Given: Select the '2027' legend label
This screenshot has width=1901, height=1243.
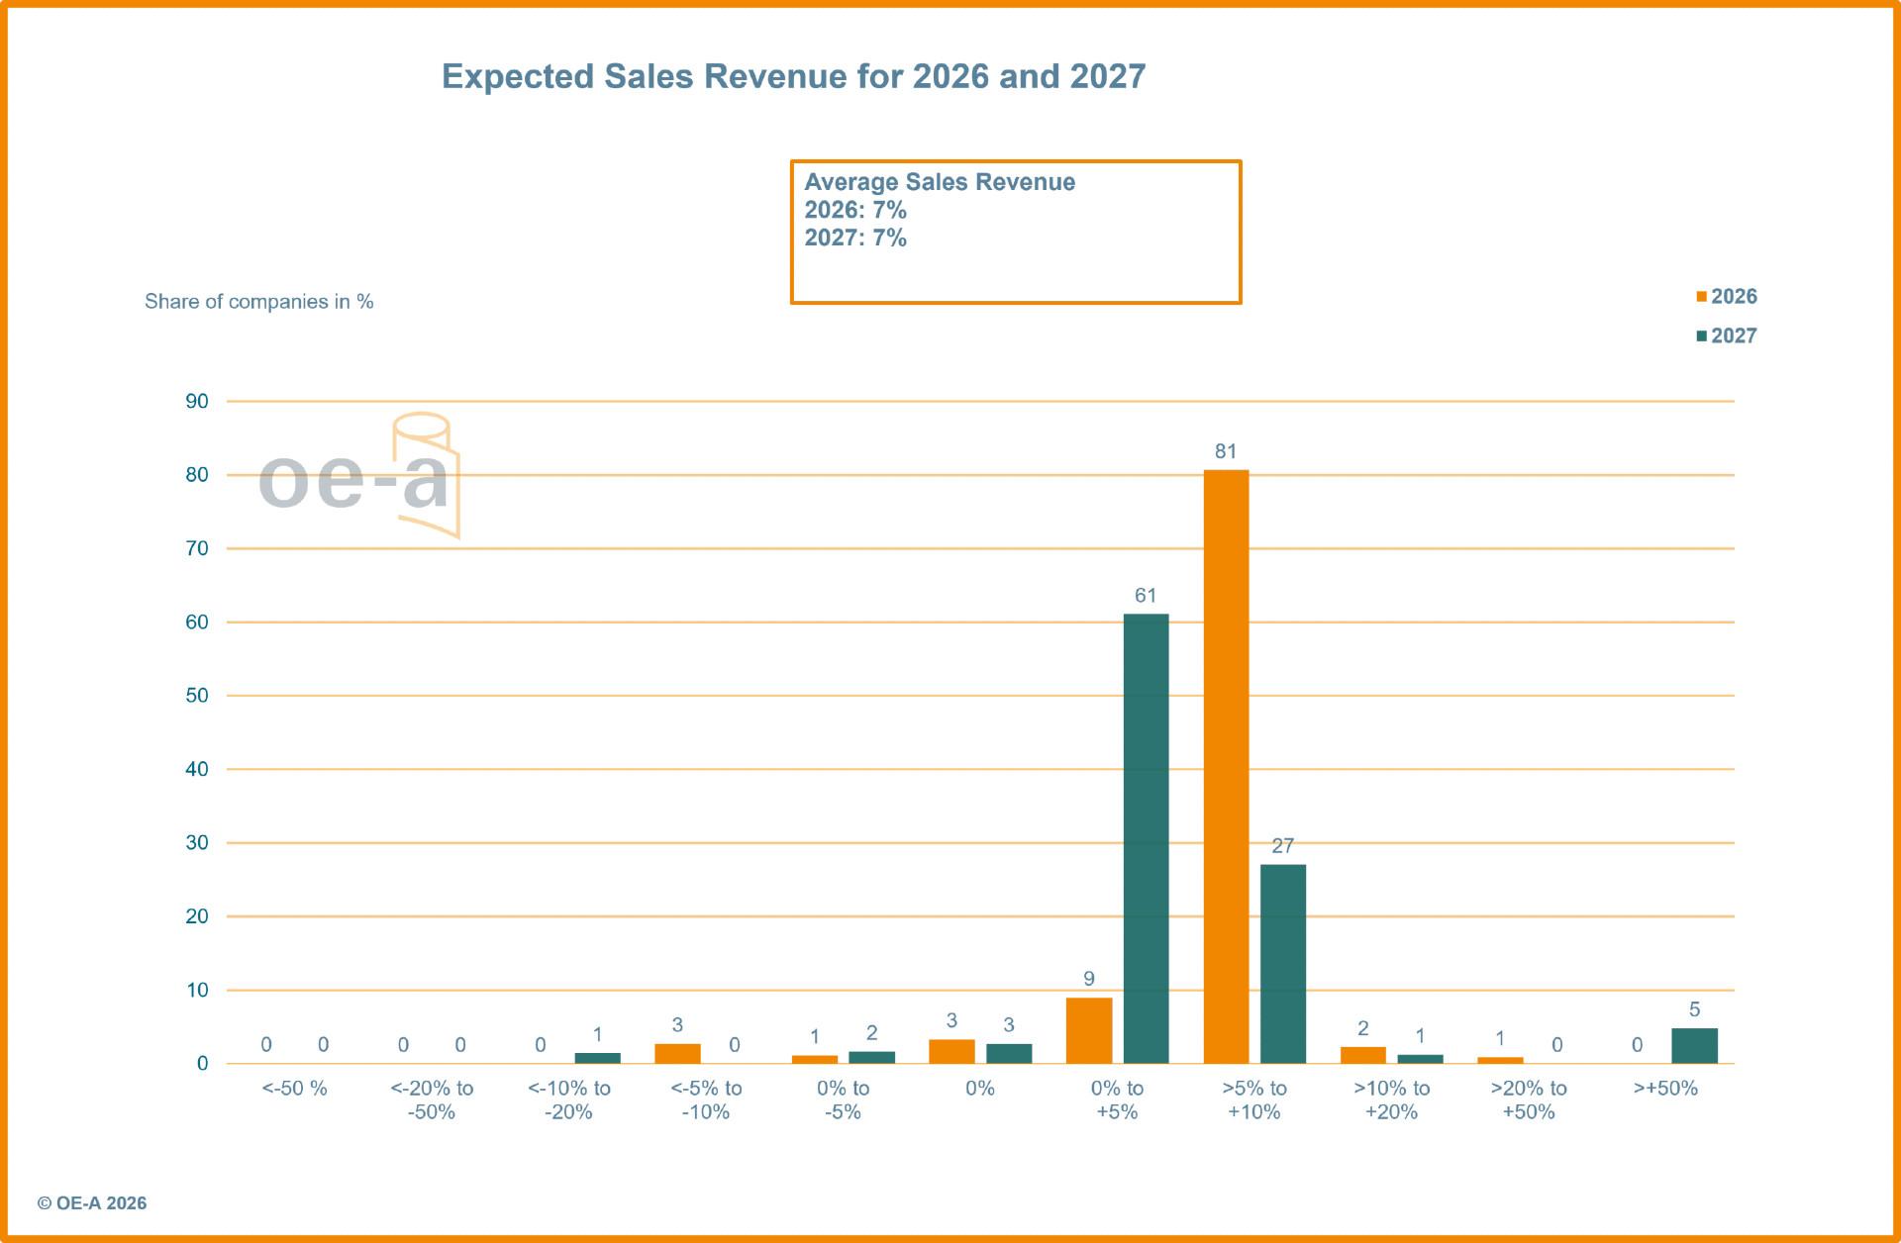Looking at the screenshot, I should (1734, 336).
